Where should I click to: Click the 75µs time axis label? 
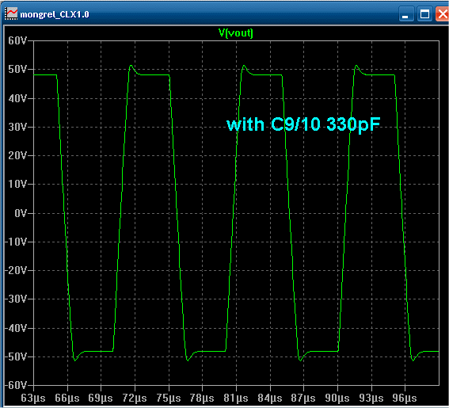169,398
